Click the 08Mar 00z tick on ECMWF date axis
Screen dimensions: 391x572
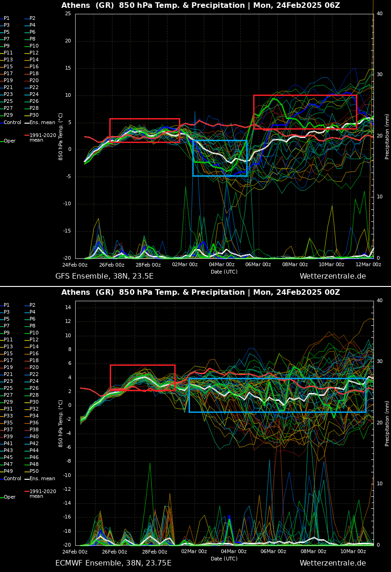pyautogui.click(x=314, y=552)
